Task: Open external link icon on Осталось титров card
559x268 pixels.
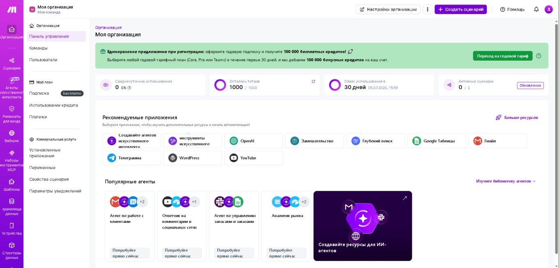Action: [x=314, y=81]
